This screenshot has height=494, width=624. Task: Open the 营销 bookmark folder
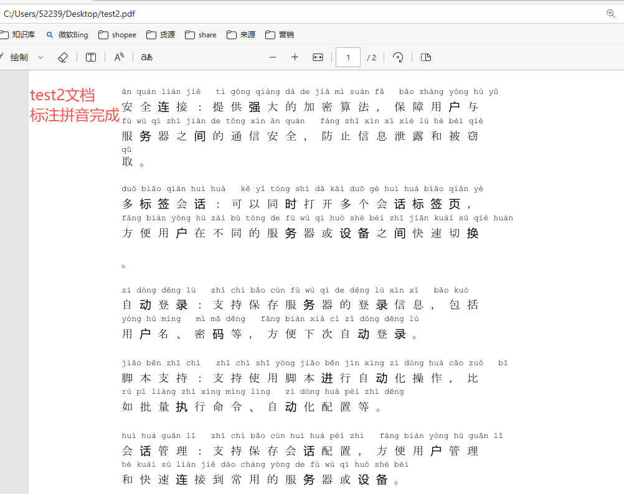tap(279, 35)
